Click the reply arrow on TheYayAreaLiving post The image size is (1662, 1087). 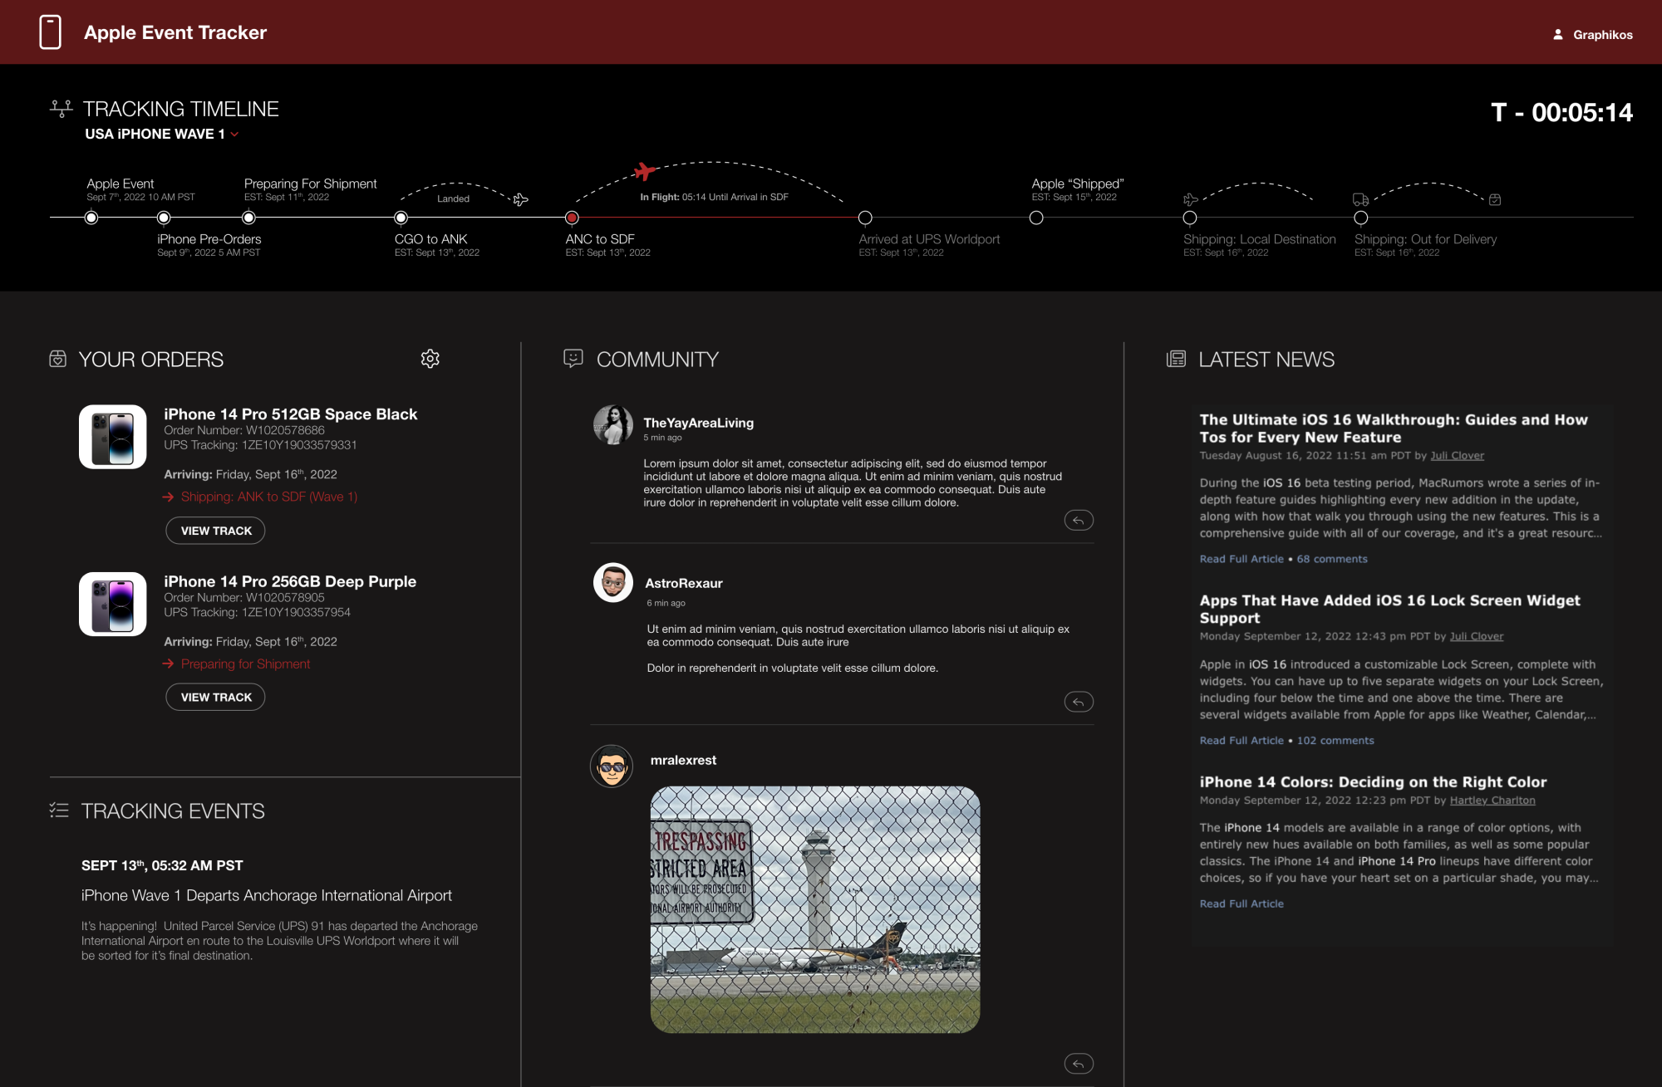click(1078, 521)
